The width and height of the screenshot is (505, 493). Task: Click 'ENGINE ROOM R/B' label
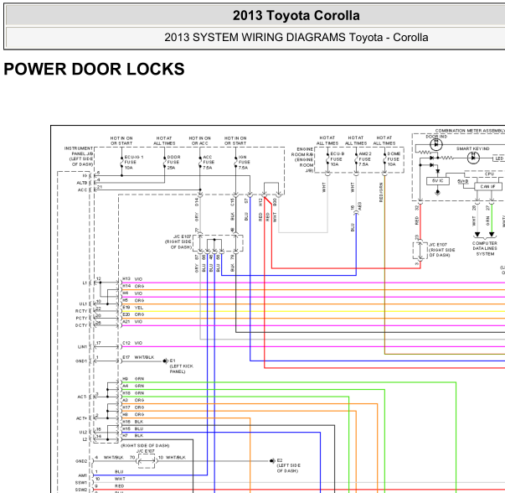click(x=302, y=159)
